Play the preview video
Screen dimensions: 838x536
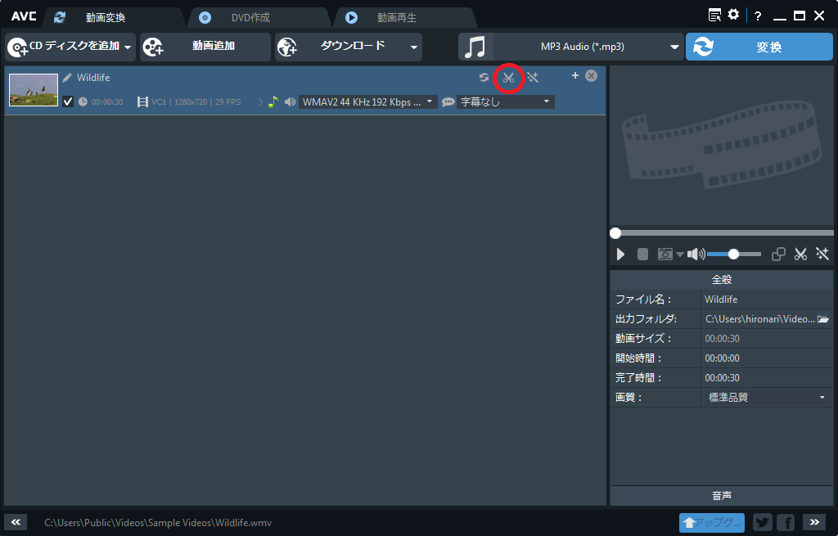pyautogui.click(x=620, y=254)
